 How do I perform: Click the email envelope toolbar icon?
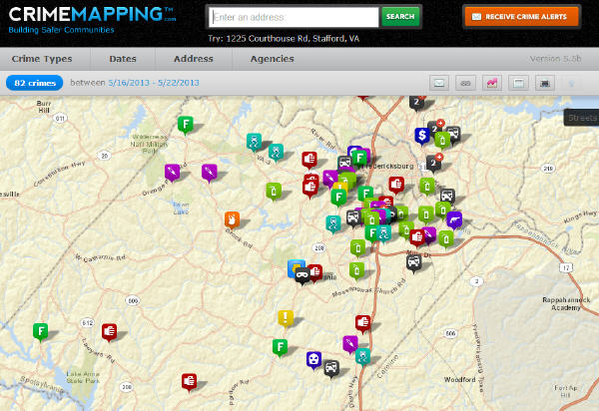pyautogui.click(x=439, y=83)
